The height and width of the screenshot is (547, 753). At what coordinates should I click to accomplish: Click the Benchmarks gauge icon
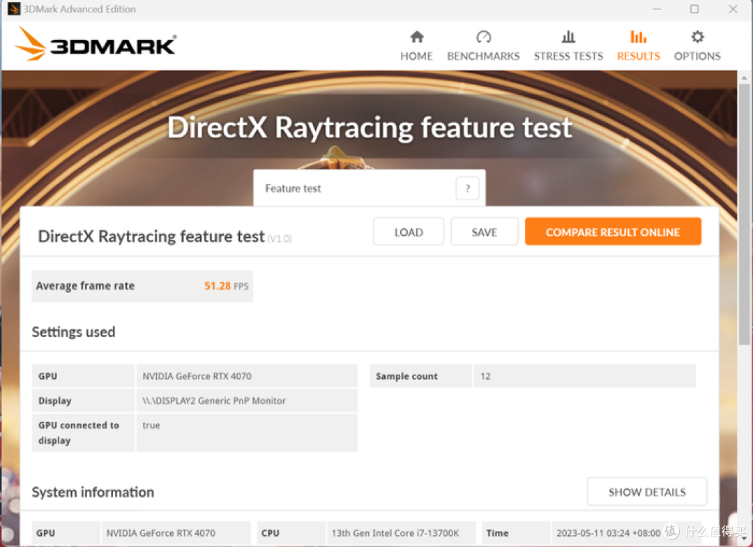pyautogui.click(x=483, y=37)
